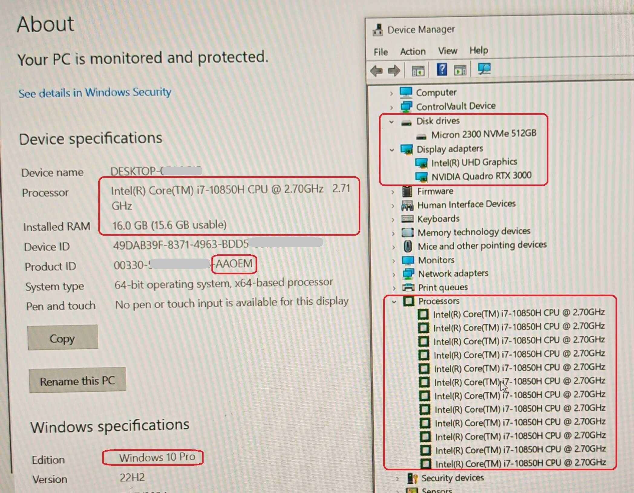The image size is (634, 493).
Task: Click the Device Manager title icon
Action: 377,30
